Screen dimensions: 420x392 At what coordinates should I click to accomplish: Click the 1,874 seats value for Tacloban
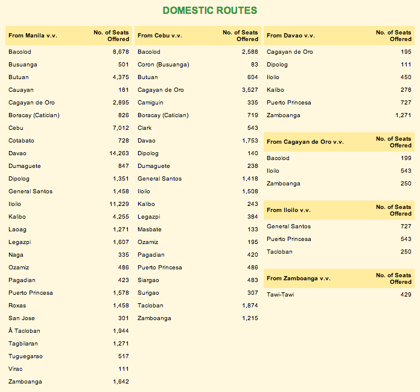click(250, 306)
